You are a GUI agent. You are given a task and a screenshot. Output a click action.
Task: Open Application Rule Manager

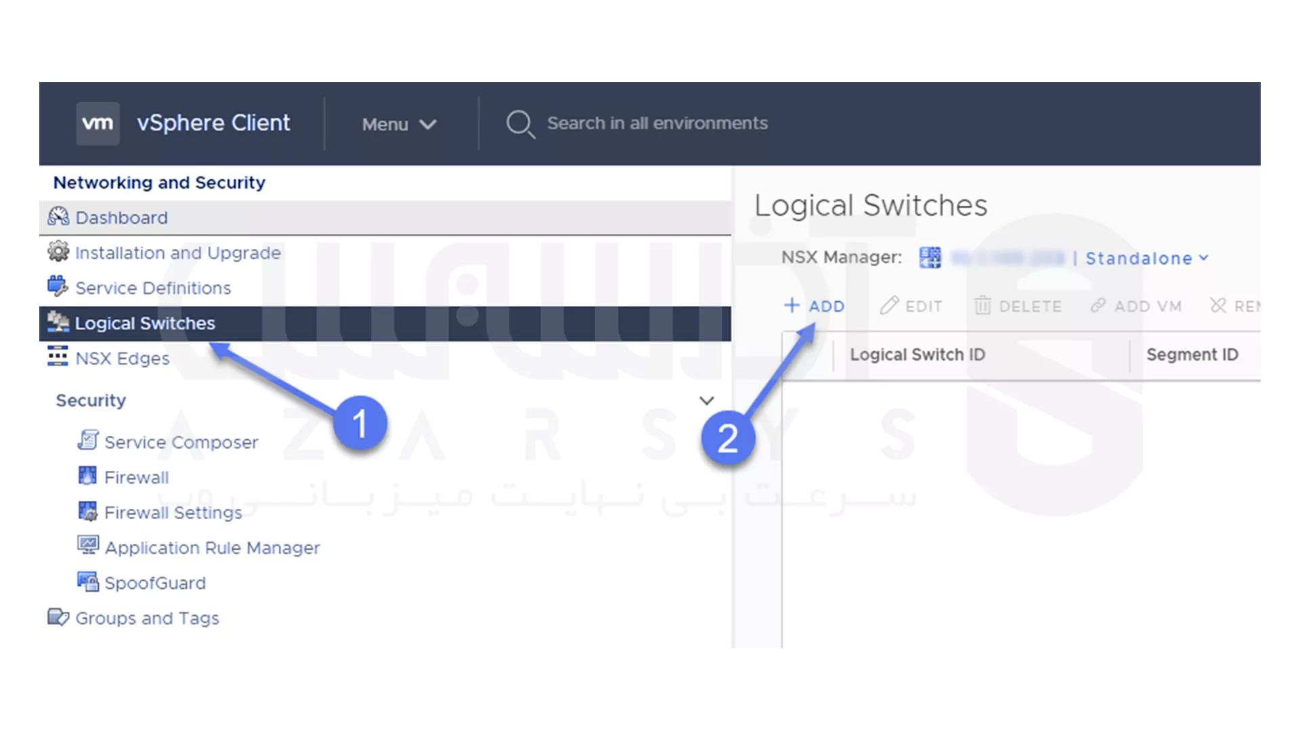click(212, 548)
